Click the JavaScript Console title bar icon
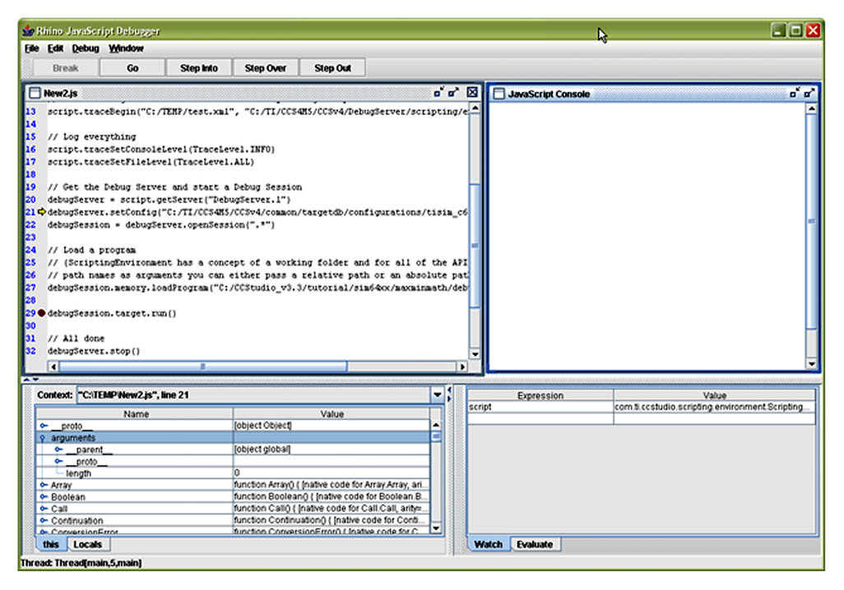844x590 pixels. pyautogui.click(x=500, y=94)
